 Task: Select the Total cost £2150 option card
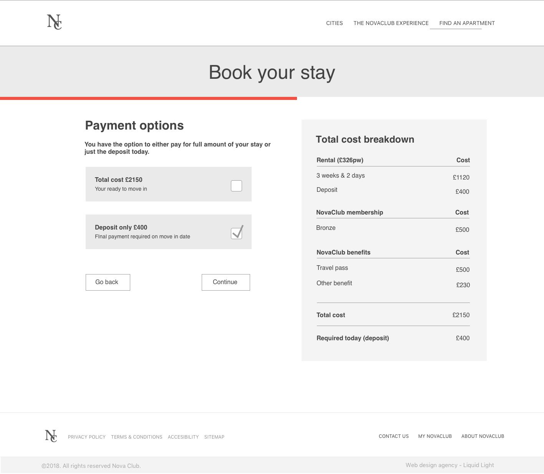154,184
